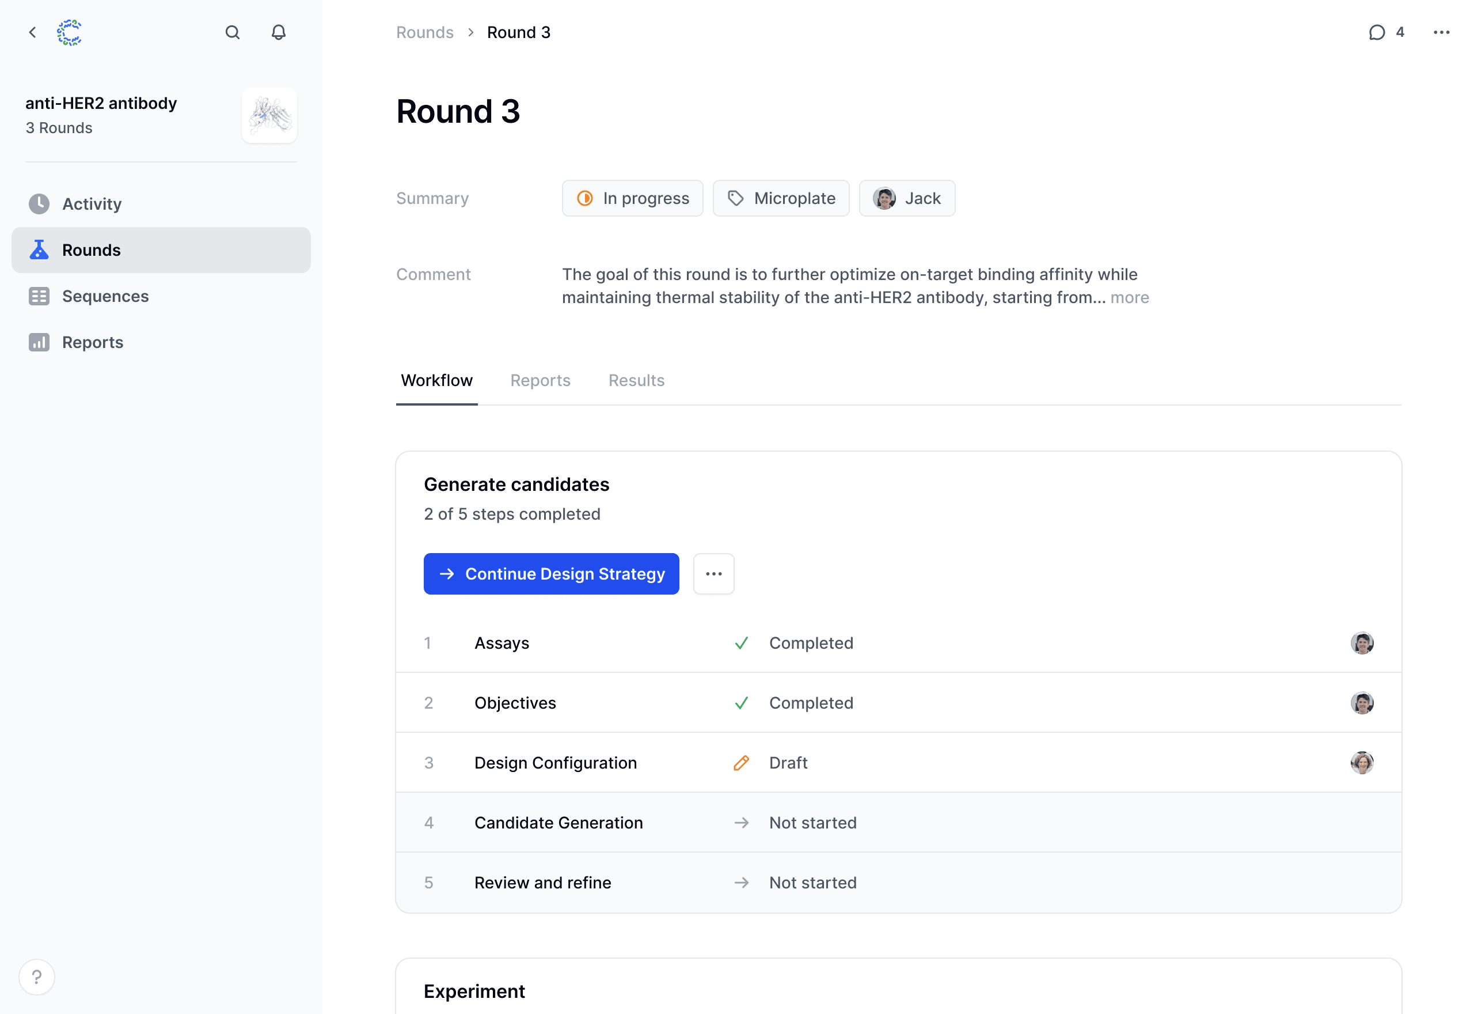Click the back chevron in sidebar
1474x1014 pixels.
[32, 32]
